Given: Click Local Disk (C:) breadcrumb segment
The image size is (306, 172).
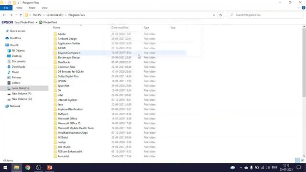Looking at the screenshot, I should point(55,15).
